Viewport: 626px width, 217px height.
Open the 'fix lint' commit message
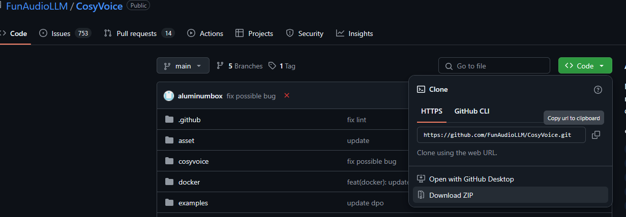(356, 120)
